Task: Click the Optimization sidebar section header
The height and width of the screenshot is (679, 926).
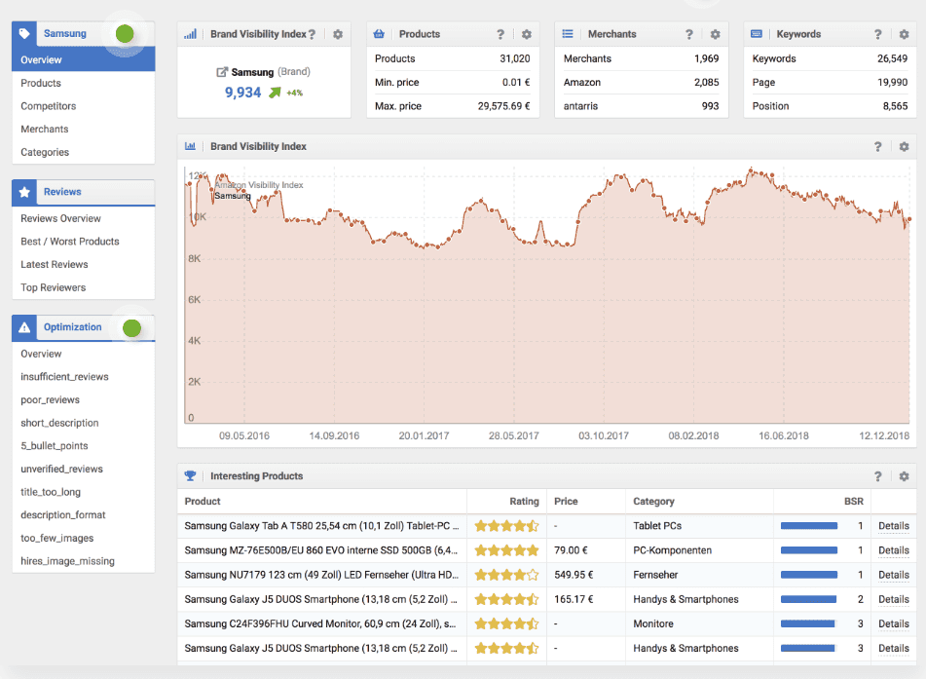Action: 84,327
